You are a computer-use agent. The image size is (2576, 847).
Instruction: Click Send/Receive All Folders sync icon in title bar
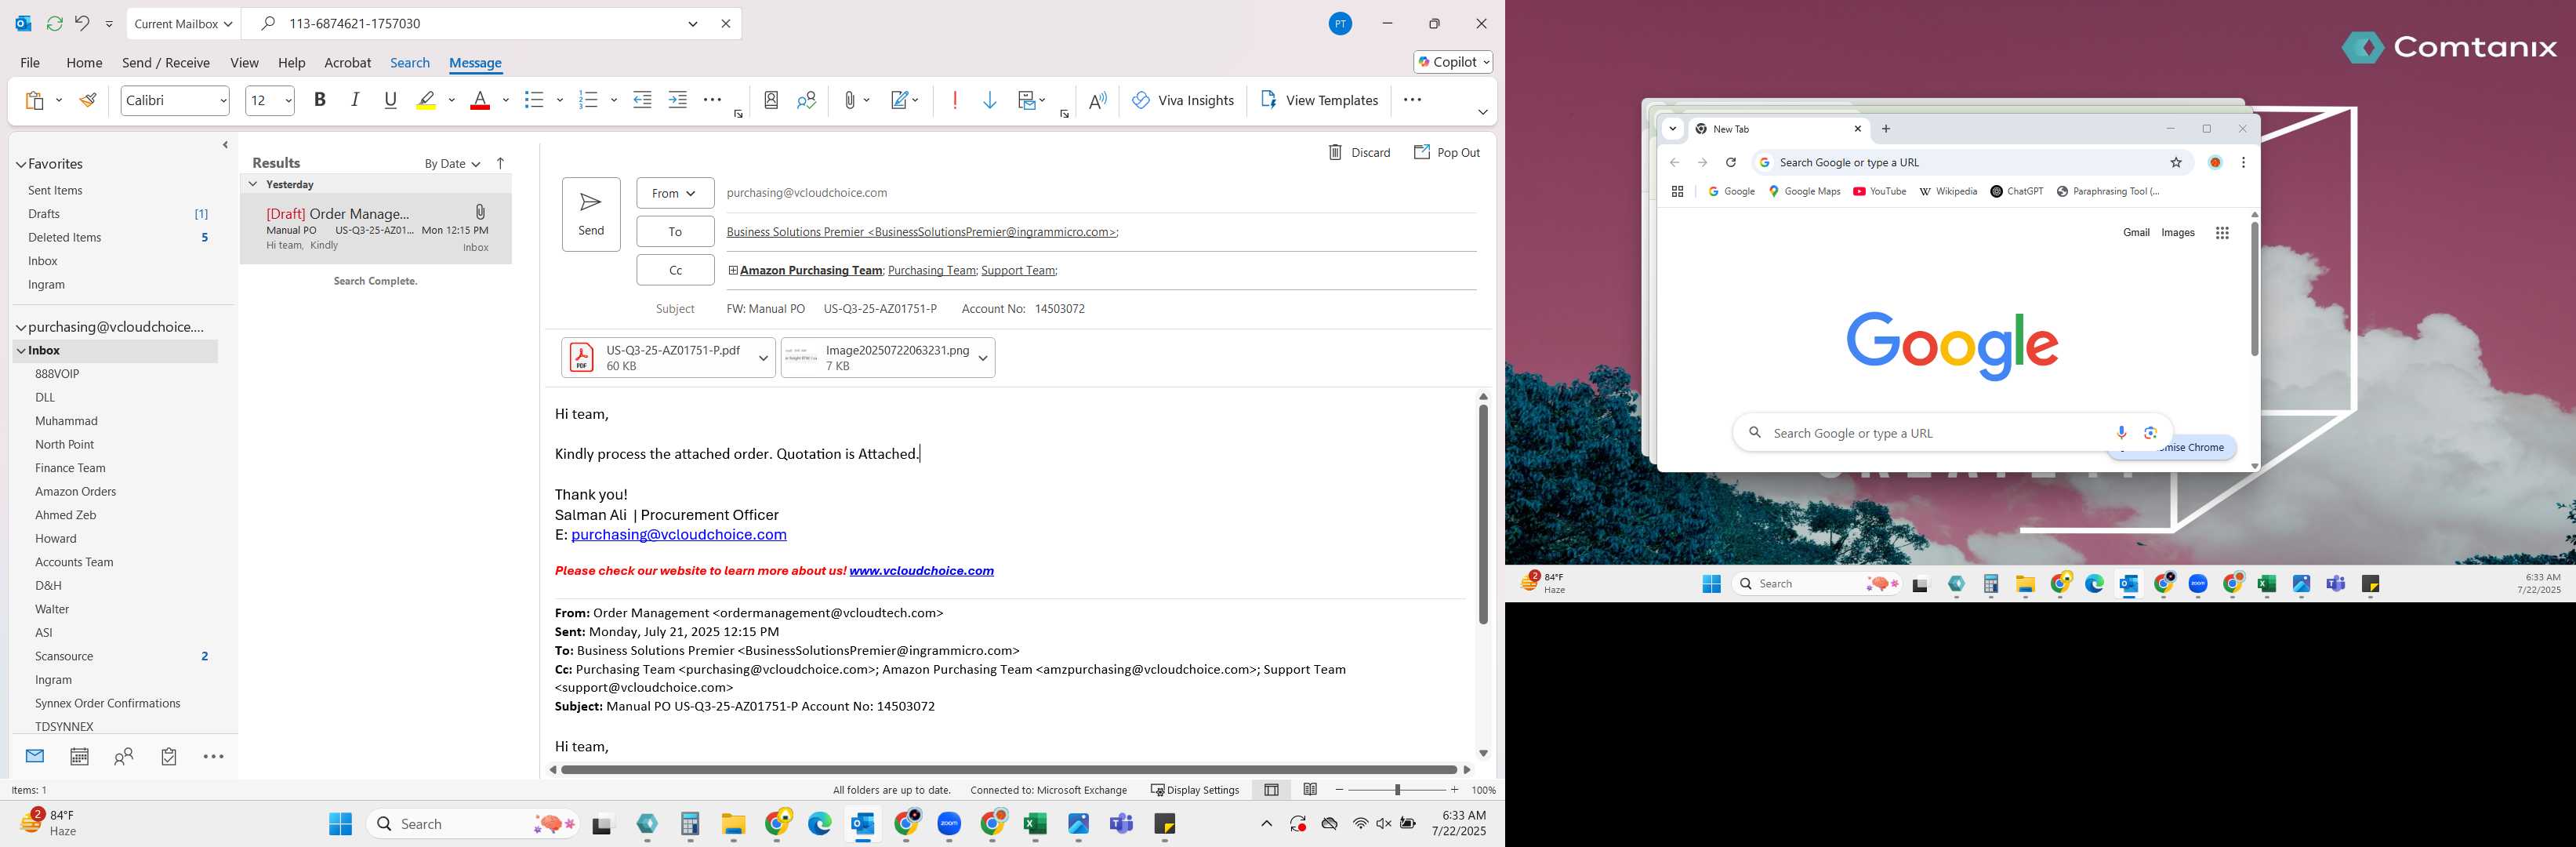click(55, 23)
